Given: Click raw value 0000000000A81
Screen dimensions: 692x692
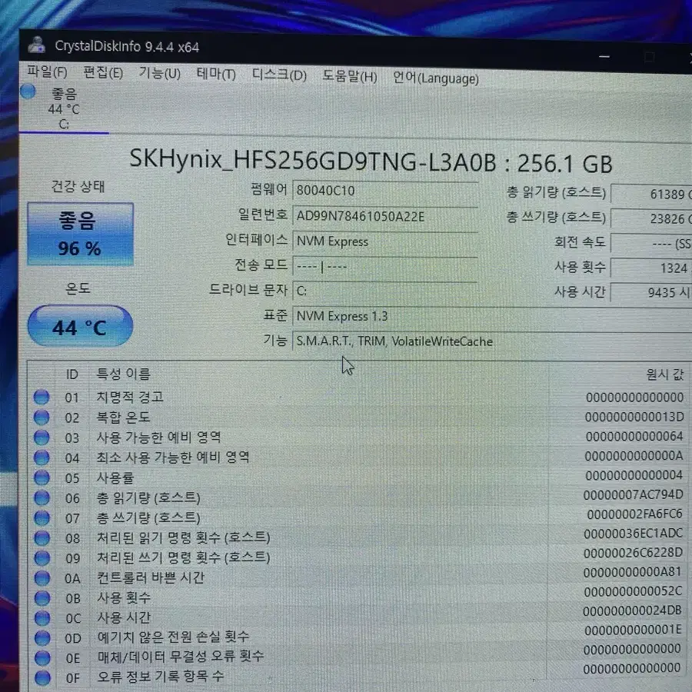Looking at the screenshot, I should (x=633, y=572).
